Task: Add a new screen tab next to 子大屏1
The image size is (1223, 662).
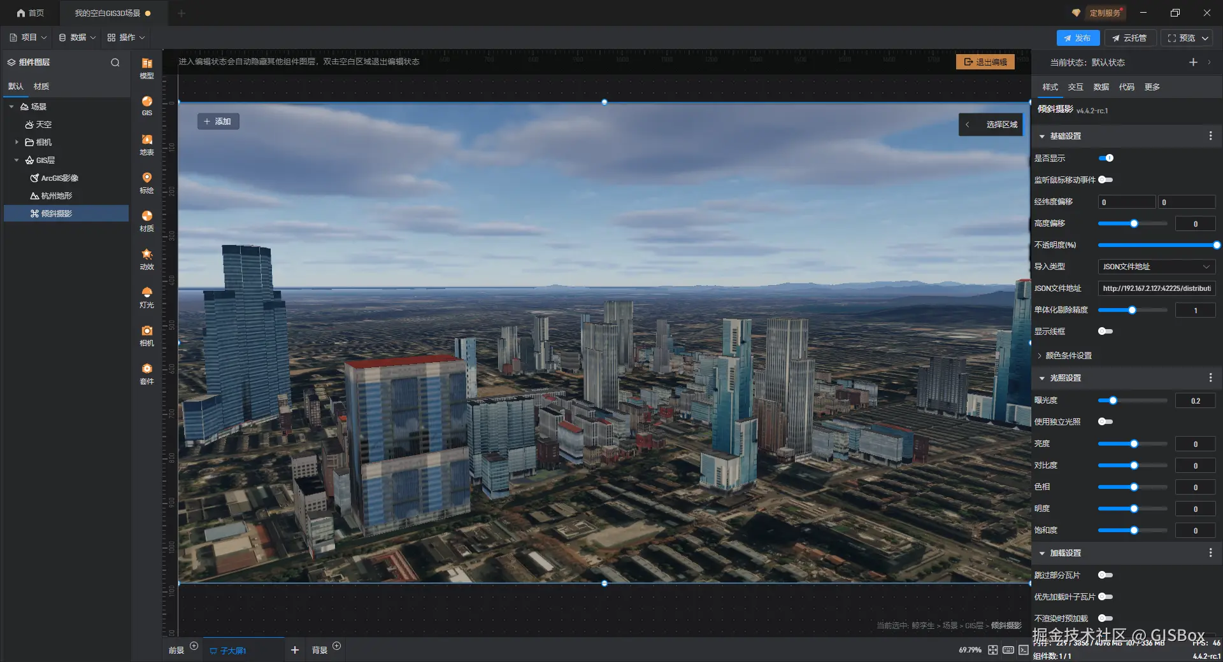Action: [x=294, y=650]
